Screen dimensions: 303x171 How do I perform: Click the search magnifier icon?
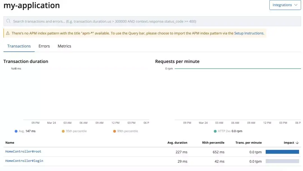(x=8, y=21)
